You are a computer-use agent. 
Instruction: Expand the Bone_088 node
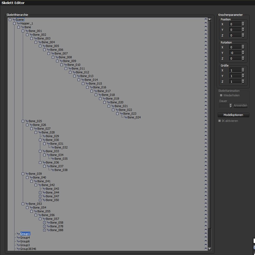click(x=44, y=230)
